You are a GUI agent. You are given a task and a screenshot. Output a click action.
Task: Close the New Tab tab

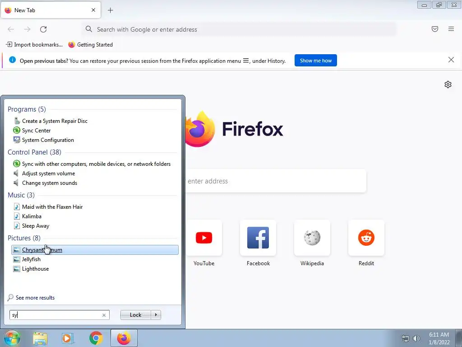point(93,10)
